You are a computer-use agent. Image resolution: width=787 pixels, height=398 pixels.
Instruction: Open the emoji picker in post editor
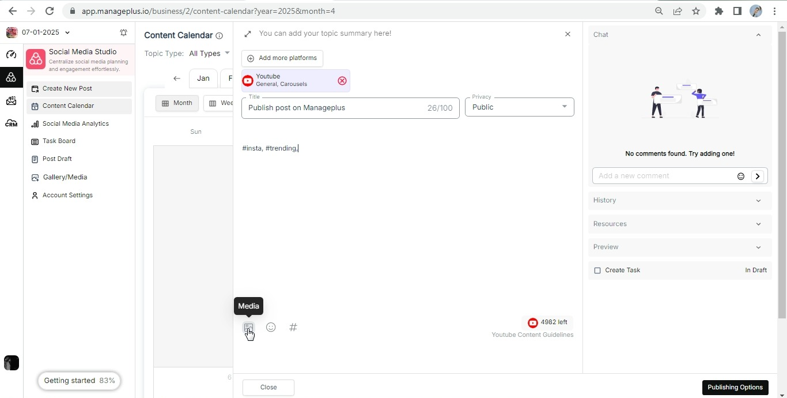[271, 327]
